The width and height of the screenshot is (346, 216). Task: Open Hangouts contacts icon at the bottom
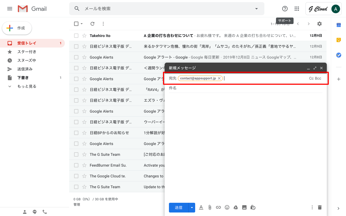25,212
